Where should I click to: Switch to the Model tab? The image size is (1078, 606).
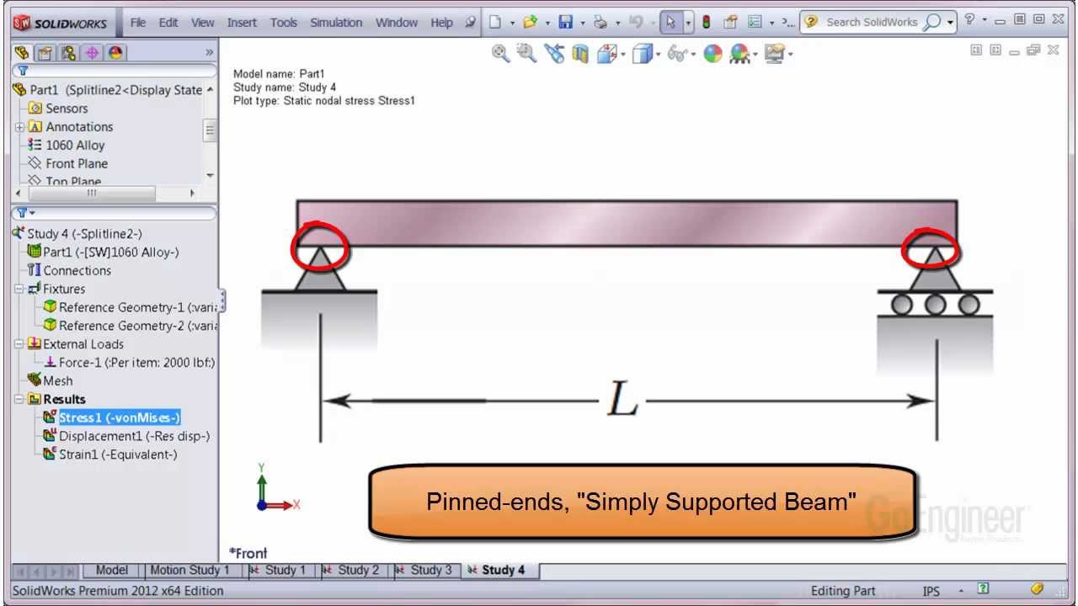pos(112,570)
